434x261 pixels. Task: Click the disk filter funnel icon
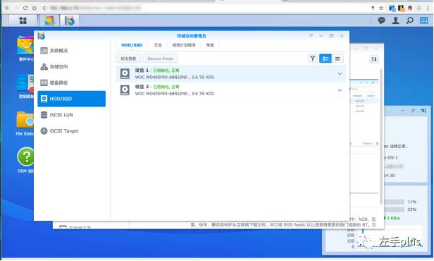(313, 59)
